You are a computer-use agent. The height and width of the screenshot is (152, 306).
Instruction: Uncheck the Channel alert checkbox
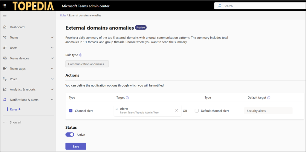(71, 110)
